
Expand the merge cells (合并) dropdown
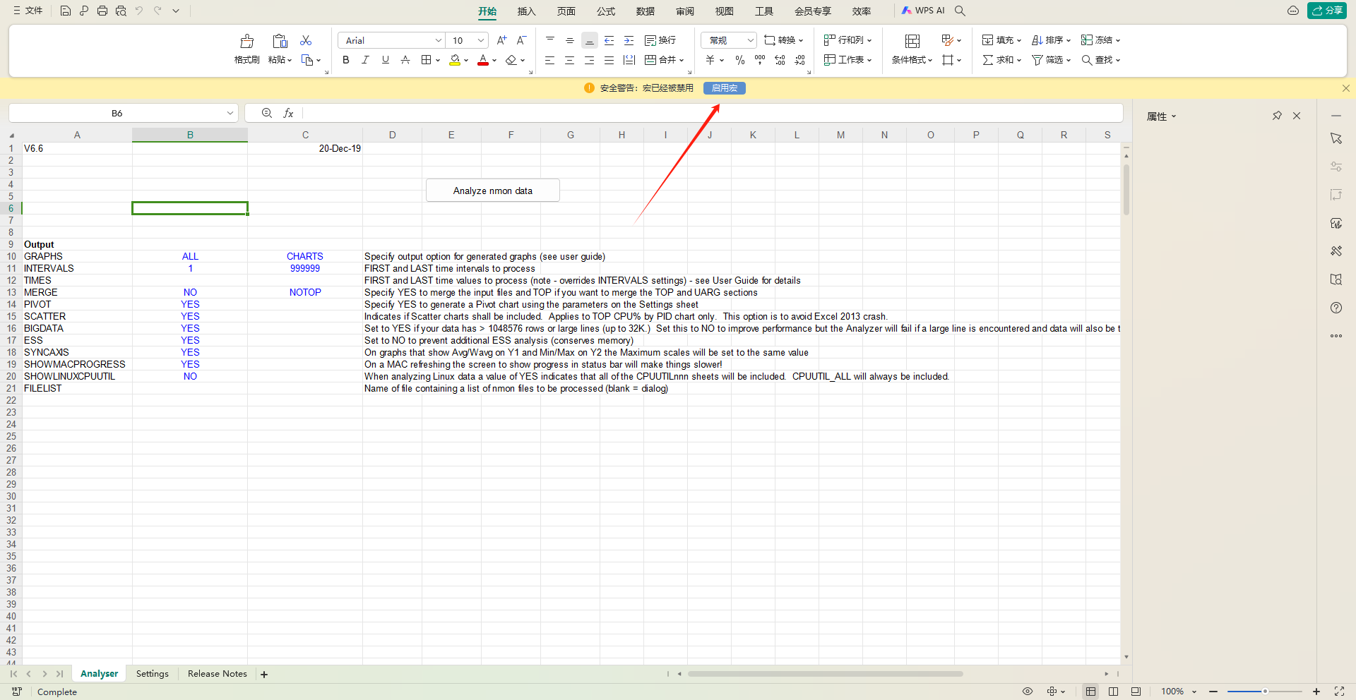tap(681, 60)
